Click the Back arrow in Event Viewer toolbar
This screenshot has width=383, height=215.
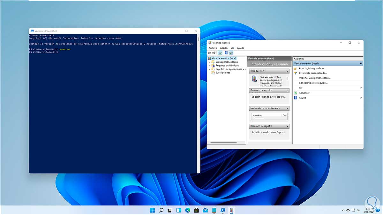pos(209,53)
